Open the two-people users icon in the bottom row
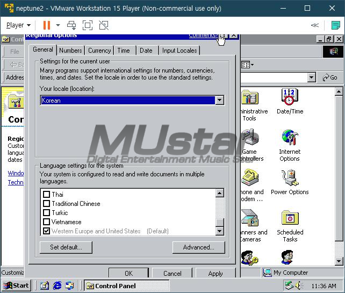345x293 pixels. [x=287, y=257]
